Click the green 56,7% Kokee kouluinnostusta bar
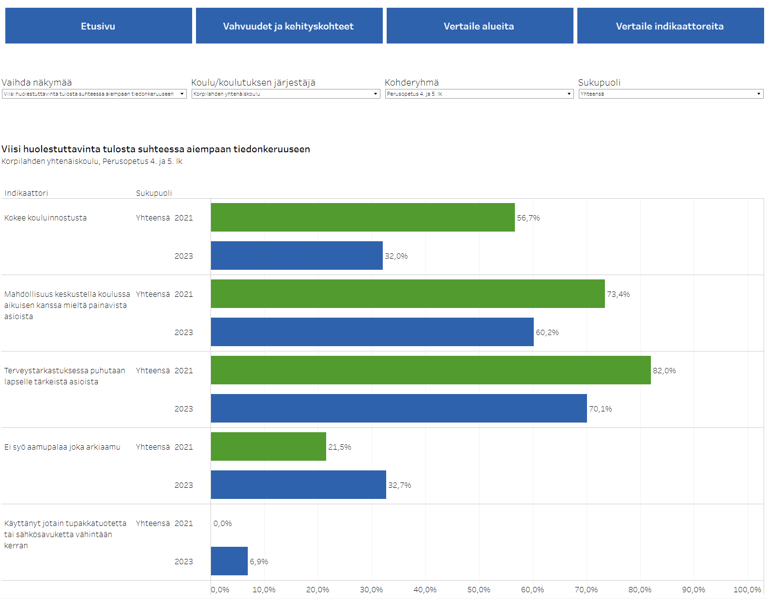The height and width of the screenshot is (599, 768). pos(362,218)
